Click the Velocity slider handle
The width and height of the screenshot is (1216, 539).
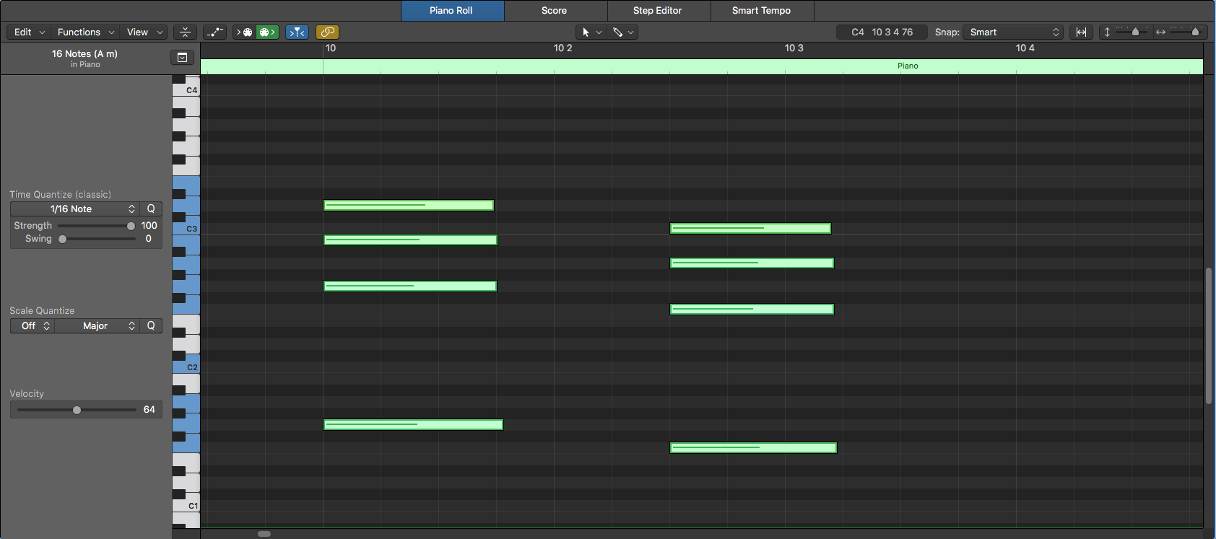(77, 410)
